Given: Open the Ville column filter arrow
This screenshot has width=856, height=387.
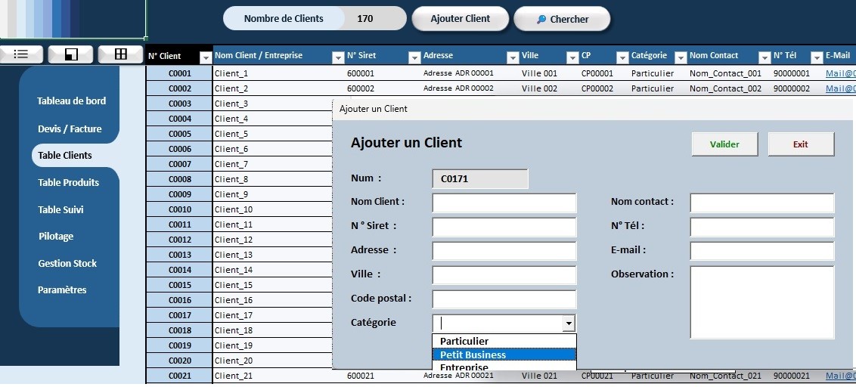Looking at the screenshot, I should [x=572, y=57].
